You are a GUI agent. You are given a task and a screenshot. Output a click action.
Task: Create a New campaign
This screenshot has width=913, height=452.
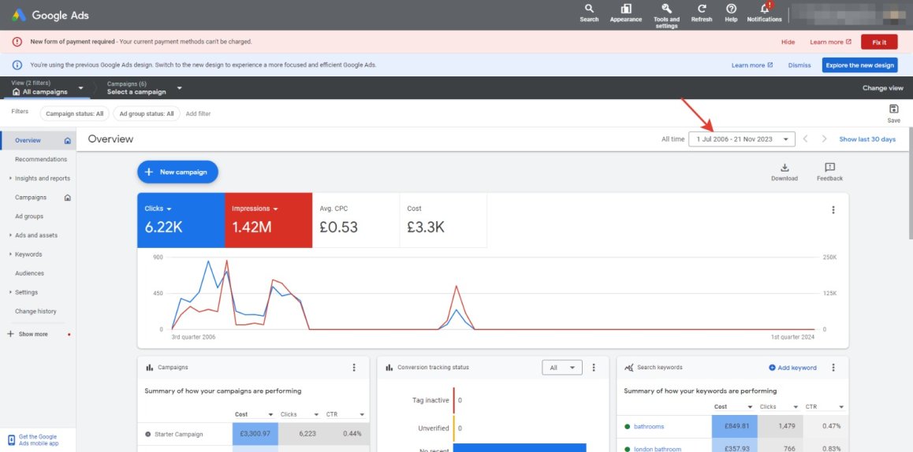click(x=177, y=172)
